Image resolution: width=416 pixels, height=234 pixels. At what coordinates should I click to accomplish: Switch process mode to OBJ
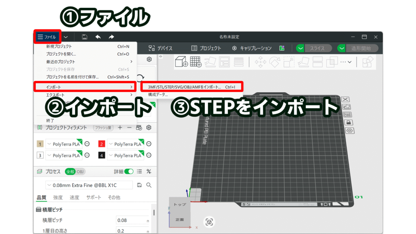pos(80,171)
